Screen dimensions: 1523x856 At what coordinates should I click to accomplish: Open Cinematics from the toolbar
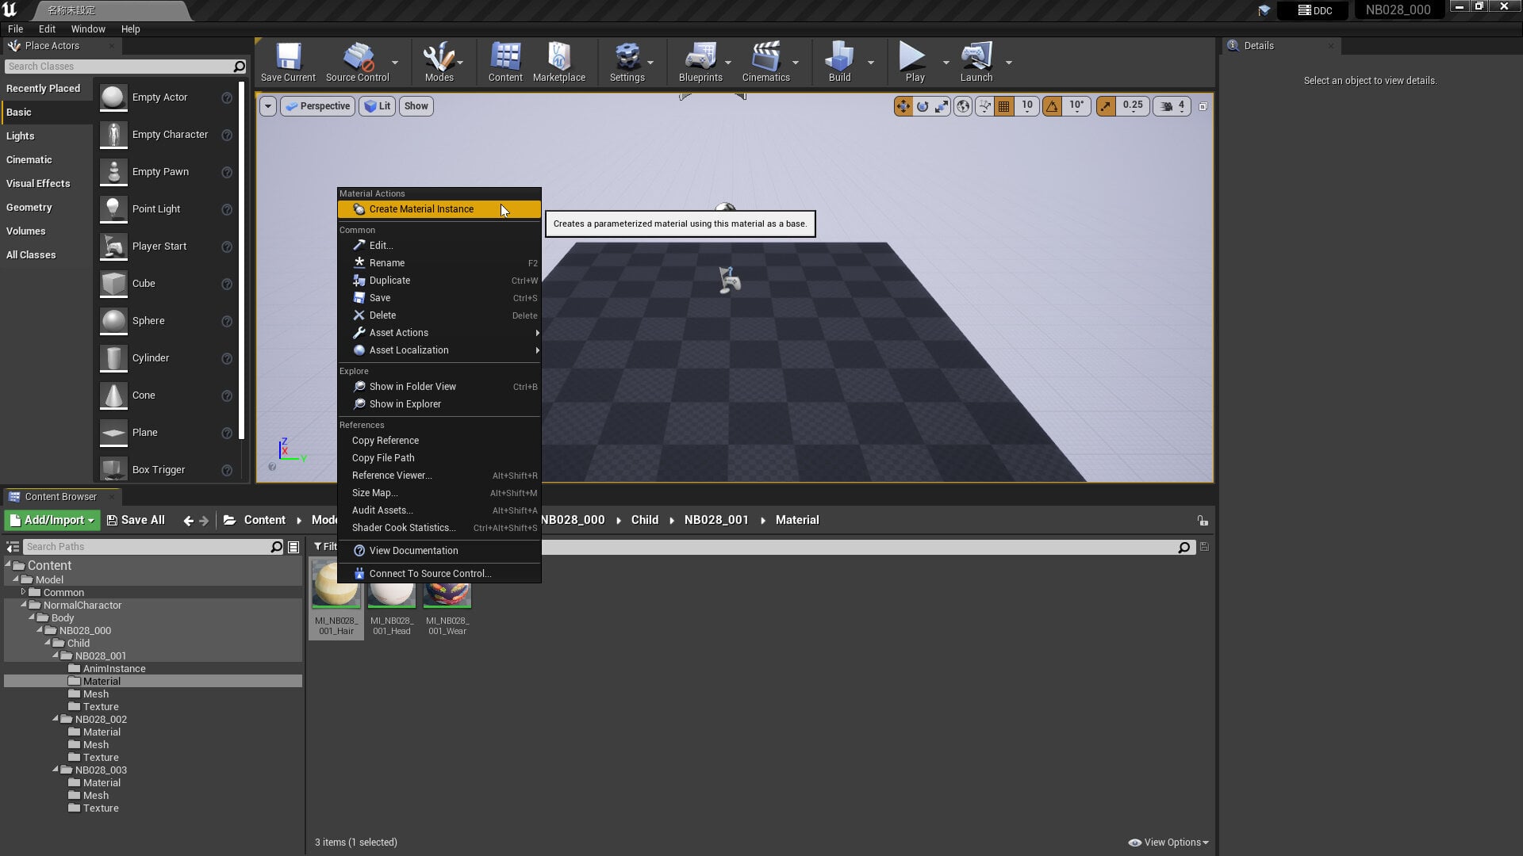point(765,62)
